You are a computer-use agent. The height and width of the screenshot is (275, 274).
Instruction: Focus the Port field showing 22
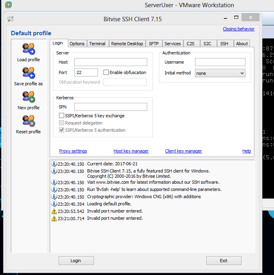point(86,72)
